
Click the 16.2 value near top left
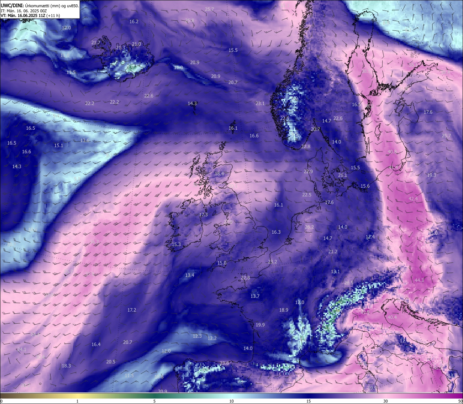(134, 22)
